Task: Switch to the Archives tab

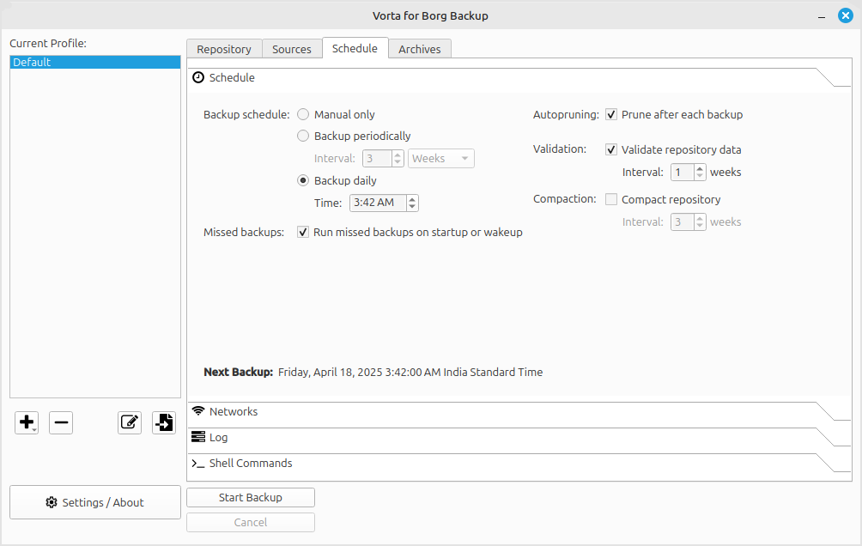Action: click(419, 50)
